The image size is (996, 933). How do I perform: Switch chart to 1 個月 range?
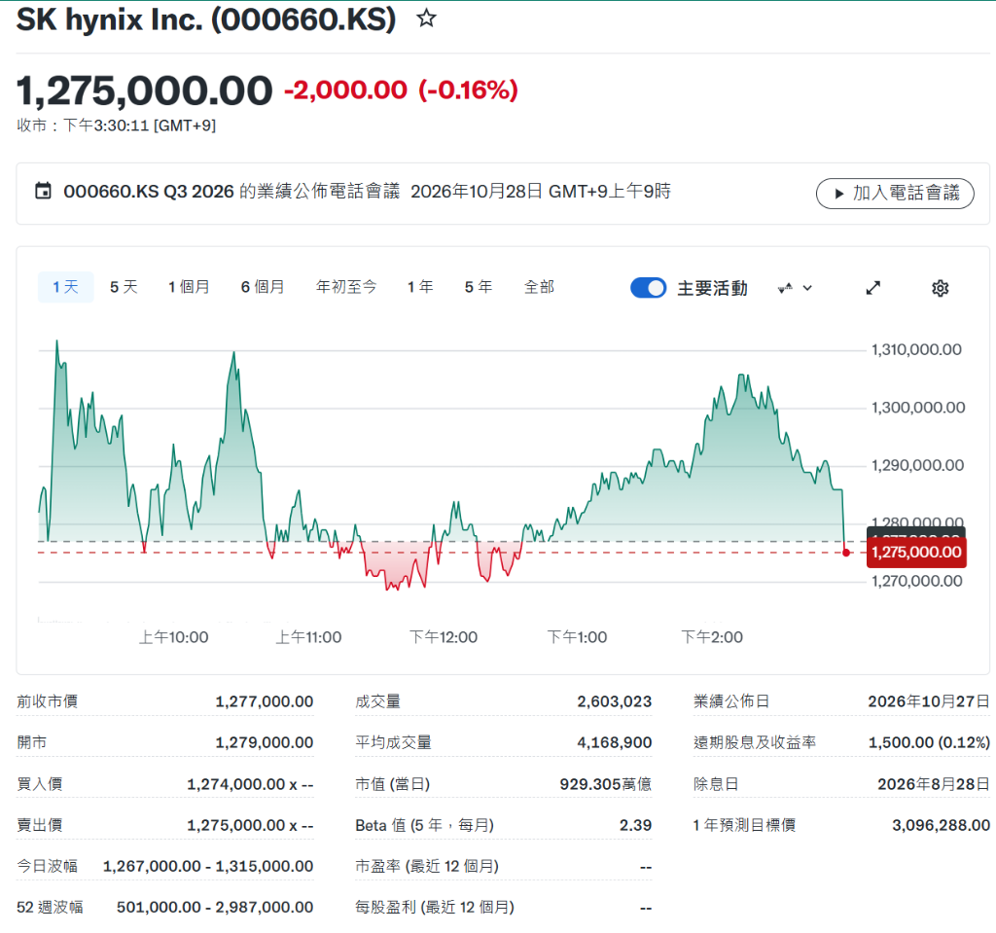click(189, 287)
